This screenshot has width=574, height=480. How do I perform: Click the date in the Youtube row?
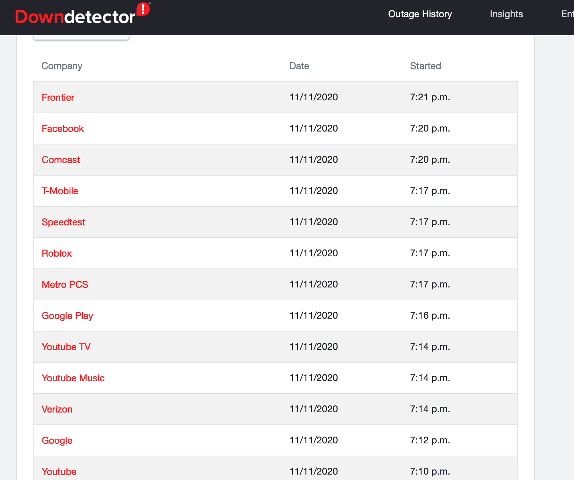pyautogui.click(x=313, y=472)
